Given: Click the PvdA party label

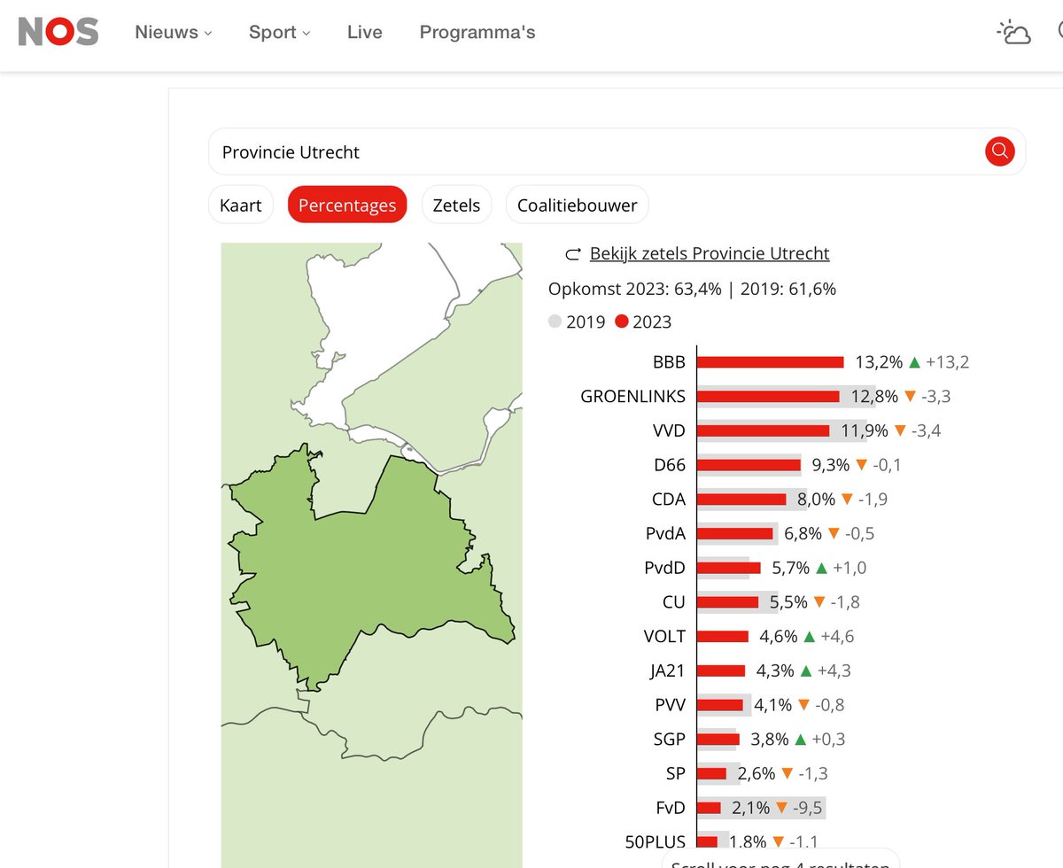Looking at the screenshot, I should 666,534.
